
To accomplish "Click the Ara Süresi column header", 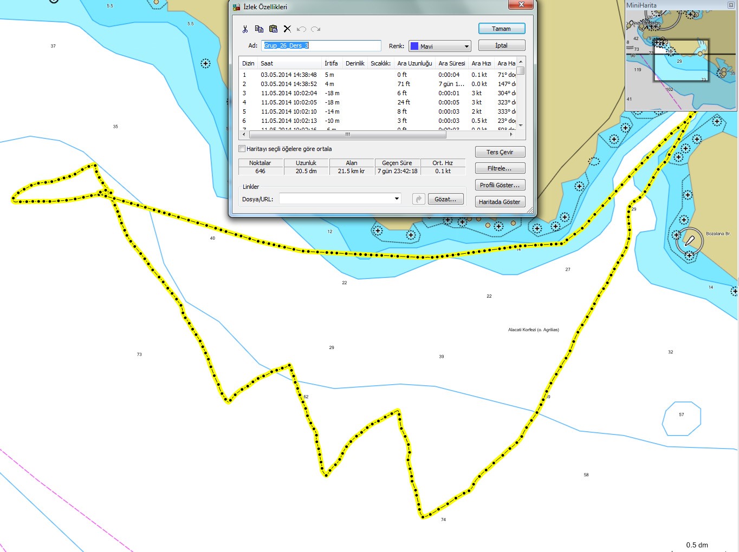I will [x=452, y=63].
